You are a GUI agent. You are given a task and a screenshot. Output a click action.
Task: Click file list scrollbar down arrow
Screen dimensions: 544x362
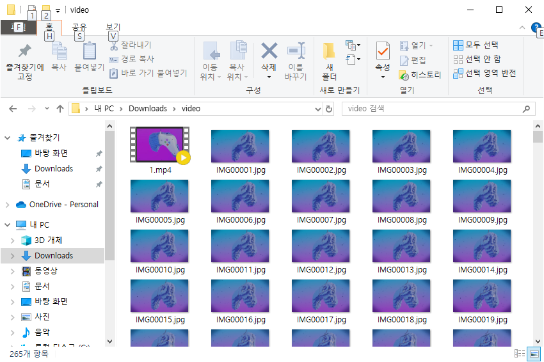point(538,341)
